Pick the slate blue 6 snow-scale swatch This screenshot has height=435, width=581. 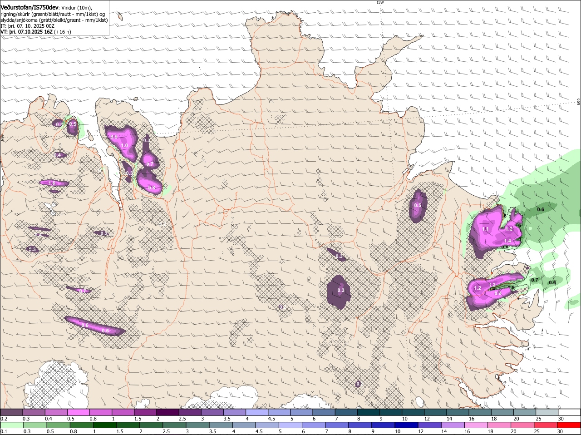pyautogui.click(x=324, y=412)
